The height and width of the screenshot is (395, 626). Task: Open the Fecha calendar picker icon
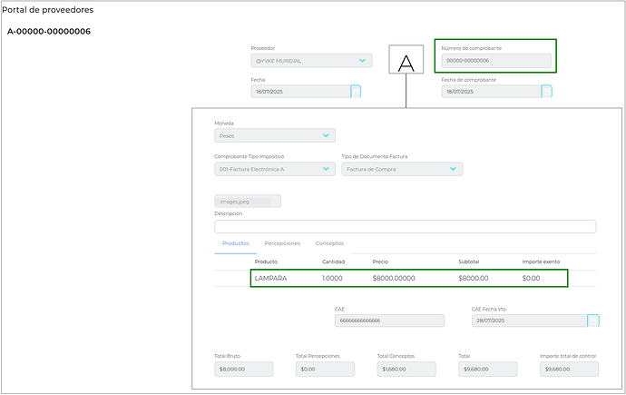click(356, 91)
